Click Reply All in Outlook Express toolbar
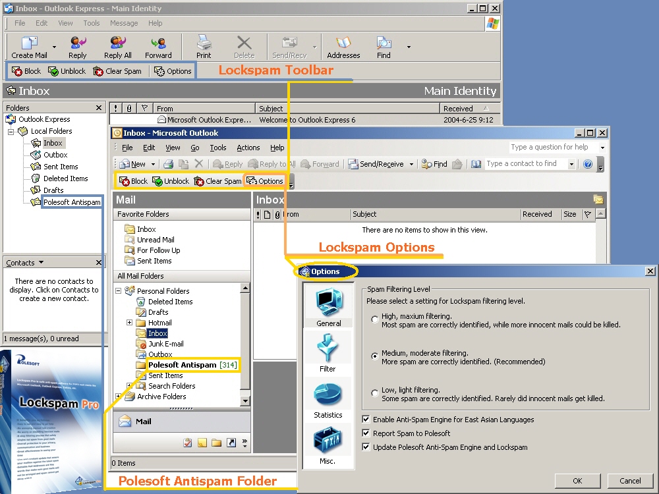659x494 pixels. point(118,47)
